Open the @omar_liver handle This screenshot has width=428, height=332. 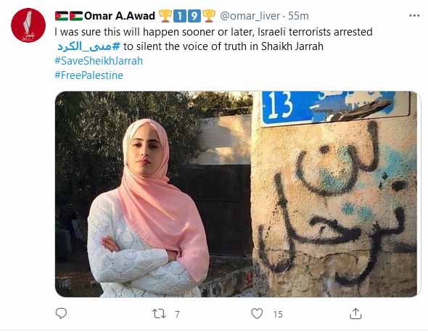click(250, 16)
